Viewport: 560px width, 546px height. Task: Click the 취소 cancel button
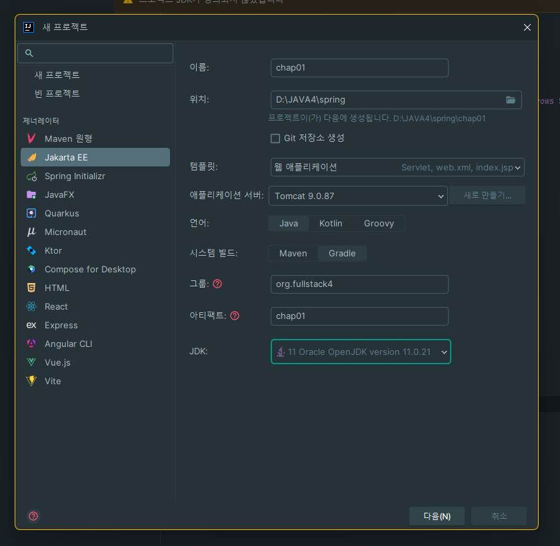499,516
